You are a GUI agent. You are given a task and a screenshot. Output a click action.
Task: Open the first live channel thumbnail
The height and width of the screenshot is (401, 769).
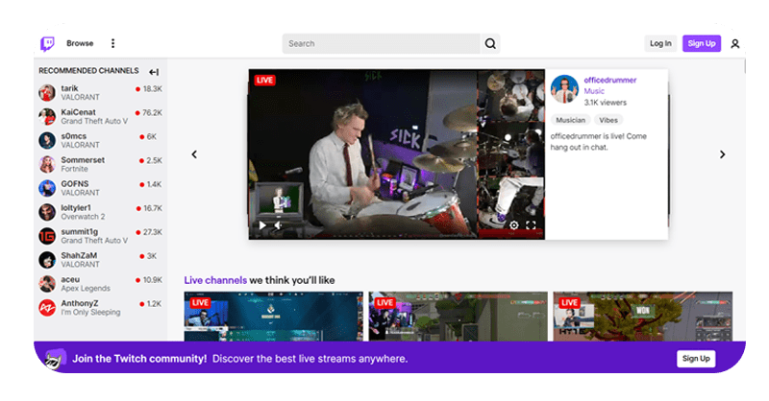(274, 317)
